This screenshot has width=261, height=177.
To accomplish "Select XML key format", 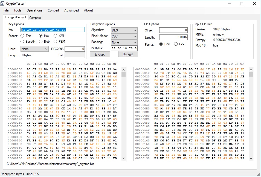I will coord(59,36).
